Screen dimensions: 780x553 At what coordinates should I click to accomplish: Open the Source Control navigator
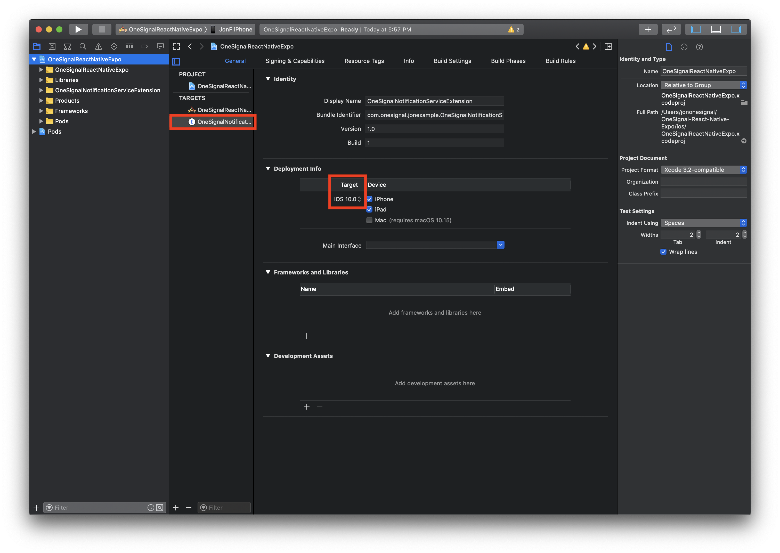[x=52, y=47]
